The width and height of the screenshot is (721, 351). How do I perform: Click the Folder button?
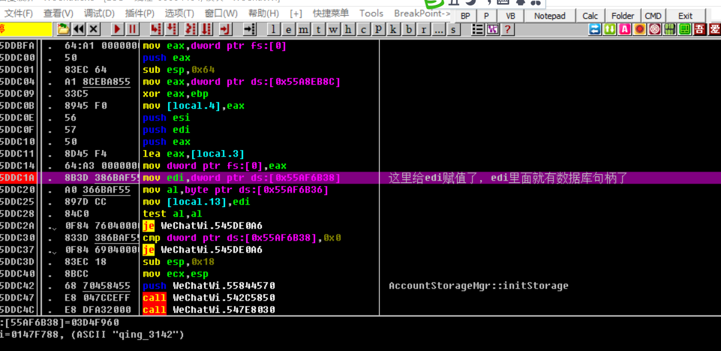click(x=623, y=16)
